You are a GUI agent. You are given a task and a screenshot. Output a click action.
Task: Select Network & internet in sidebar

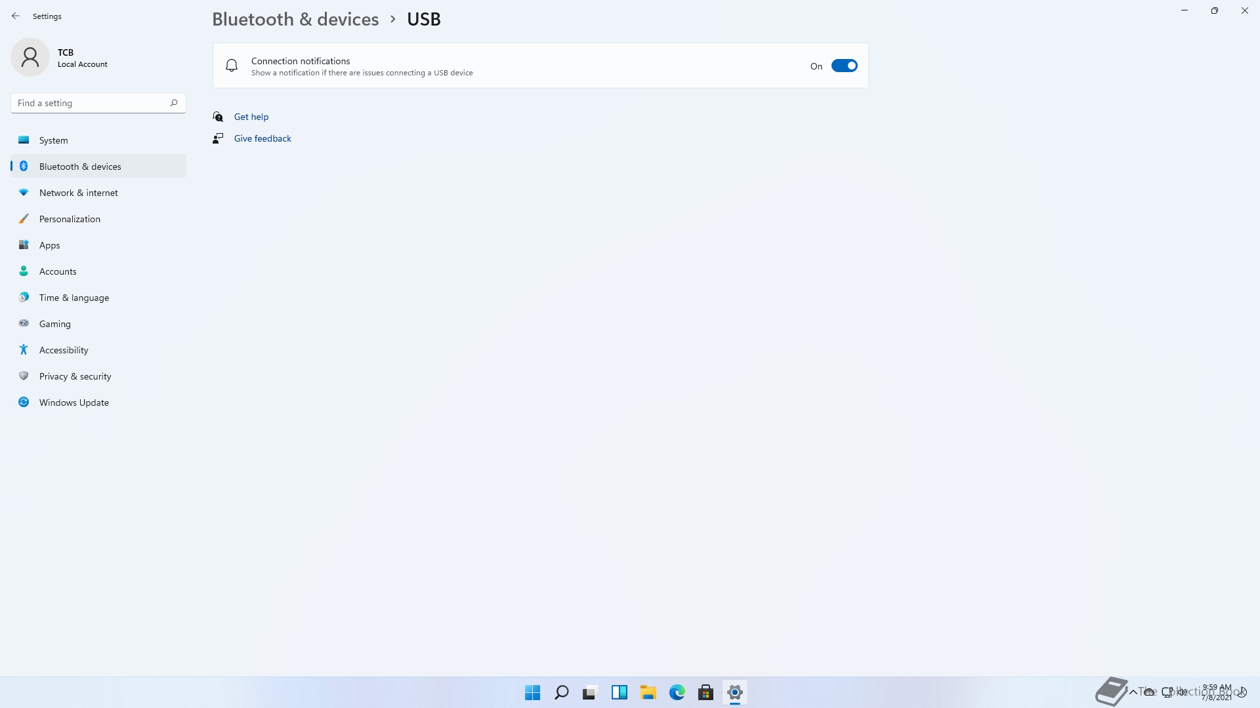(78, 193)
